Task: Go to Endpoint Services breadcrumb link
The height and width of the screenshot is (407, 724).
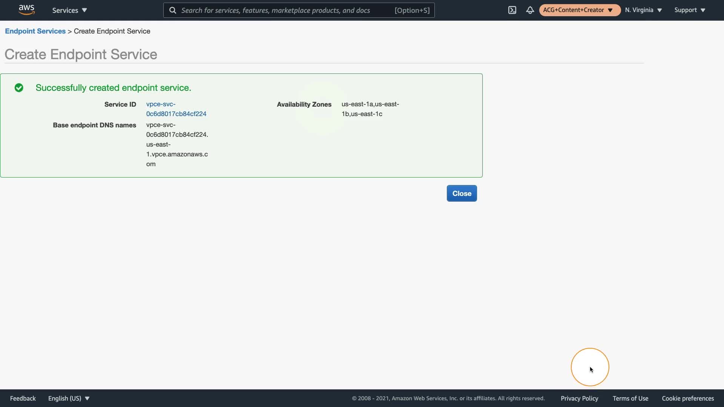Action: tap(35, 31)
